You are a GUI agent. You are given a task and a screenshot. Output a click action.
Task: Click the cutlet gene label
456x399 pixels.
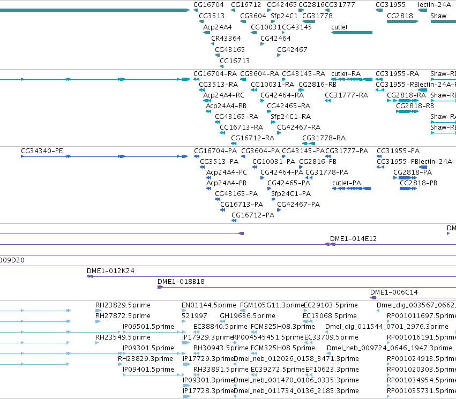pos(339,27)
